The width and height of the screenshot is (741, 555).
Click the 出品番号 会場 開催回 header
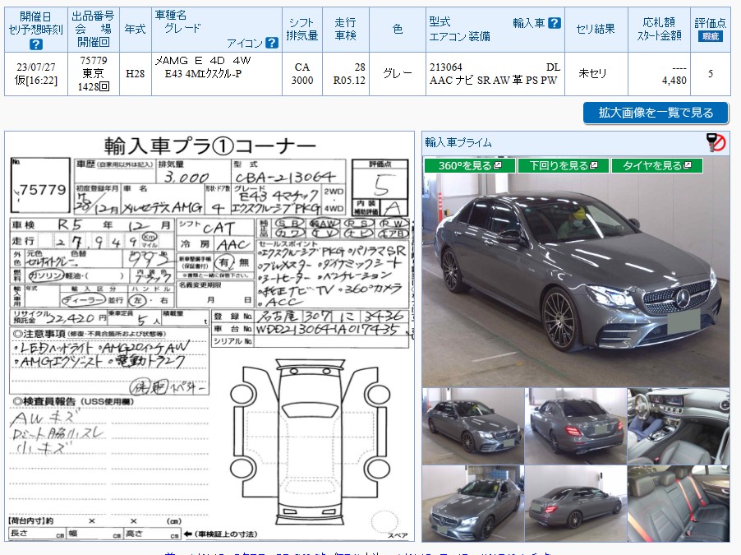point(93,29)
